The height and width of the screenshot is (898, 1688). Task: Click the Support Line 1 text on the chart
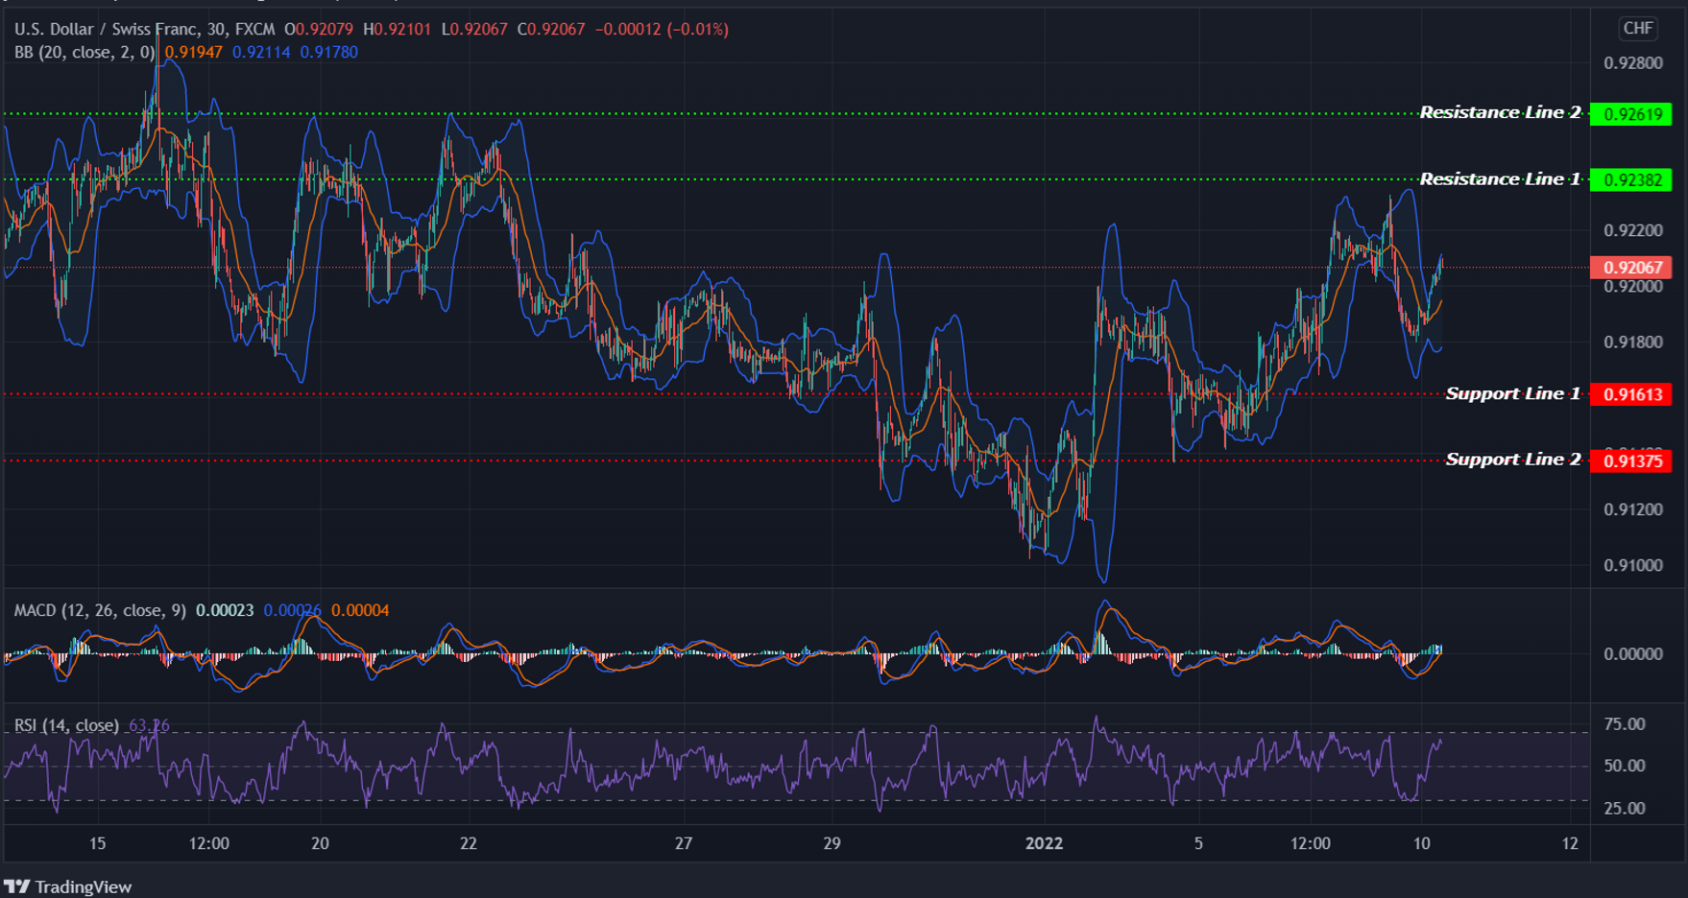[x=1511, y=393]
